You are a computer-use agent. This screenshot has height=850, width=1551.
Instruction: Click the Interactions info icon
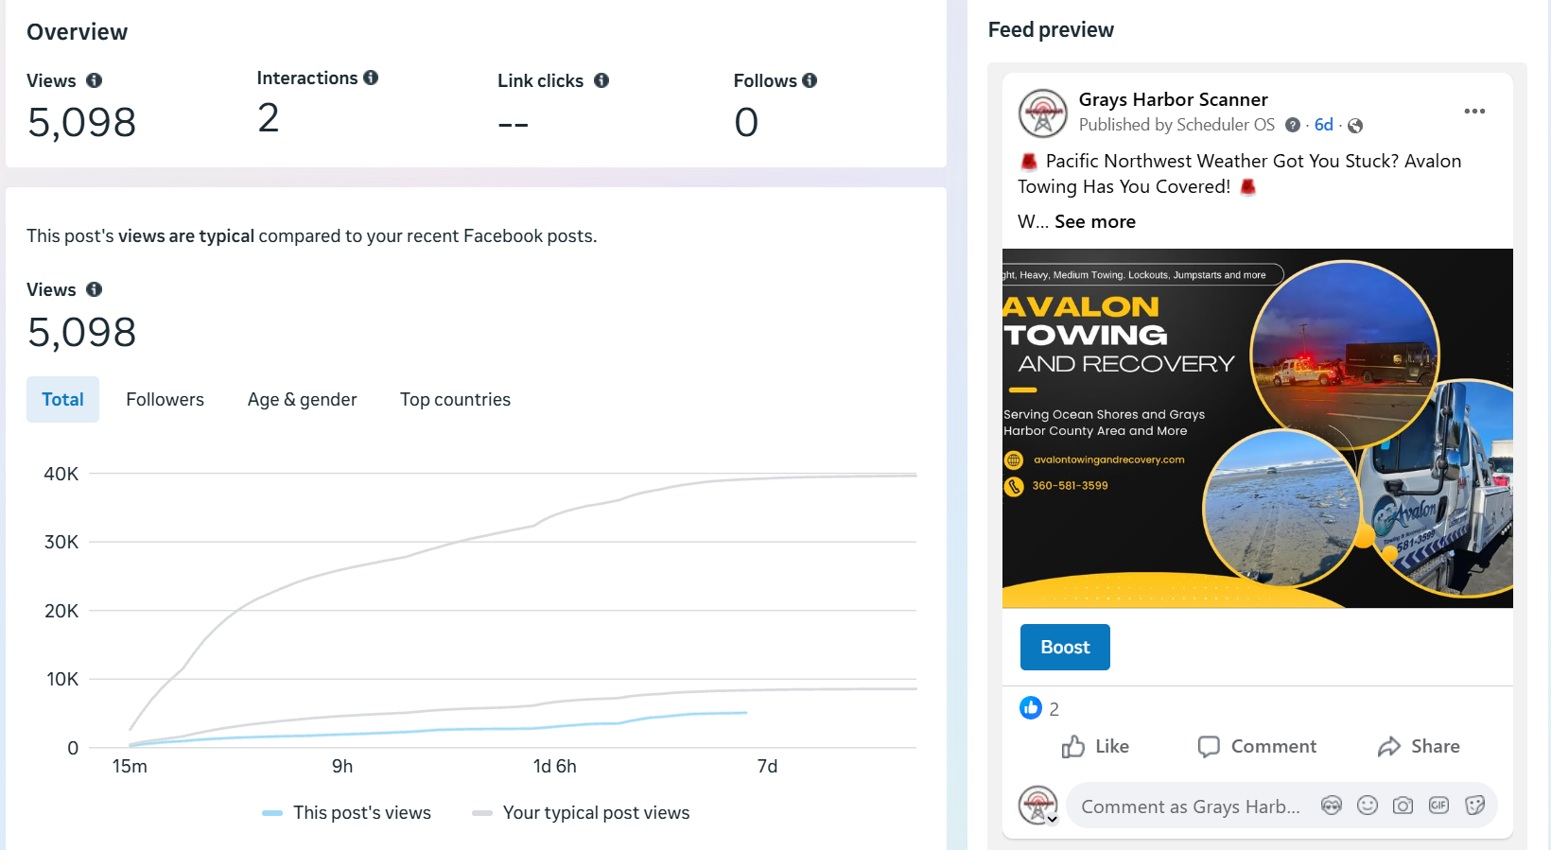[x=371, y=78]
